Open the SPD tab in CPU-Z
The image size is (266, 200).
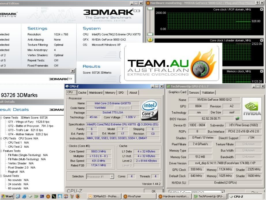(121, 92)
